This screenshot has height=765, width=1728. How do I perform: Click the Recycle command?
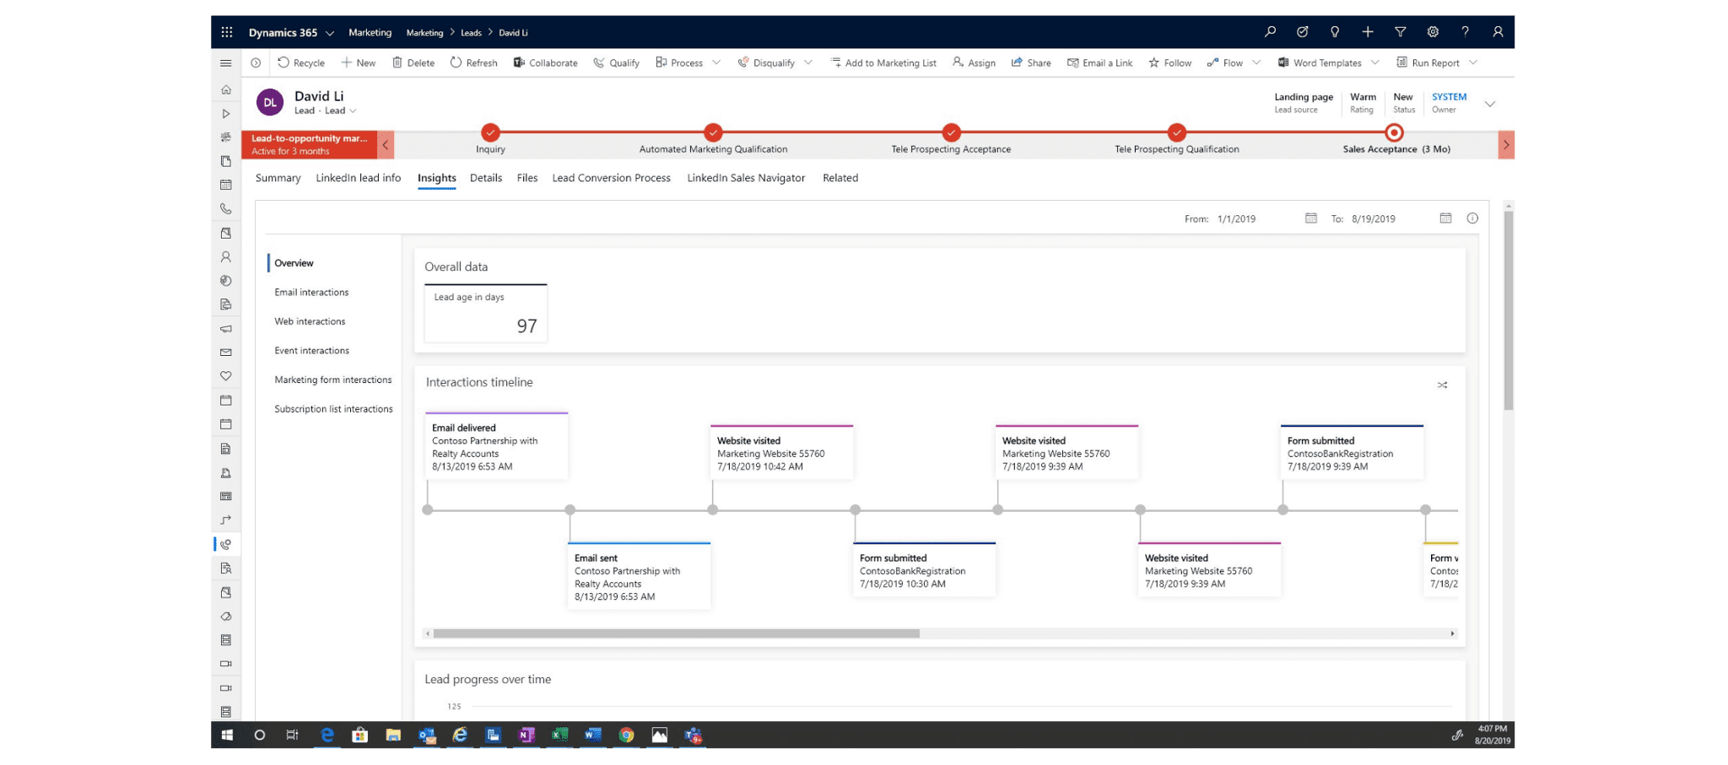301,63
